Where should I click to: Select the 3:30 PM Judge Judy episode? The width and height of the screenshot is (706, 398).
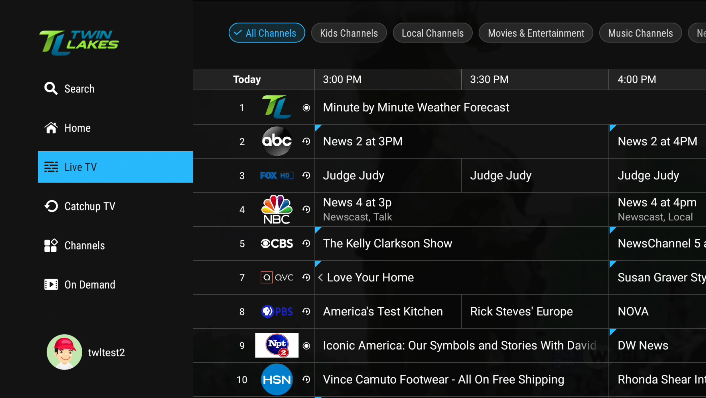click(x=535, y=175)
